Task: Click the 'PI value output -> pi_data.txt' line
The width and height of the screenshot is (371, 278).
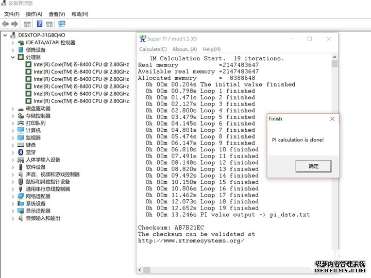Action: pos(228,215)
